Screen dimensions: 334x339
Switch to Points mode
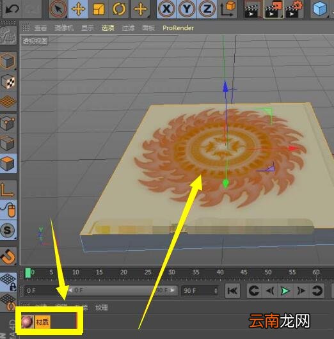pyautogui.click(x=8, y=123)
